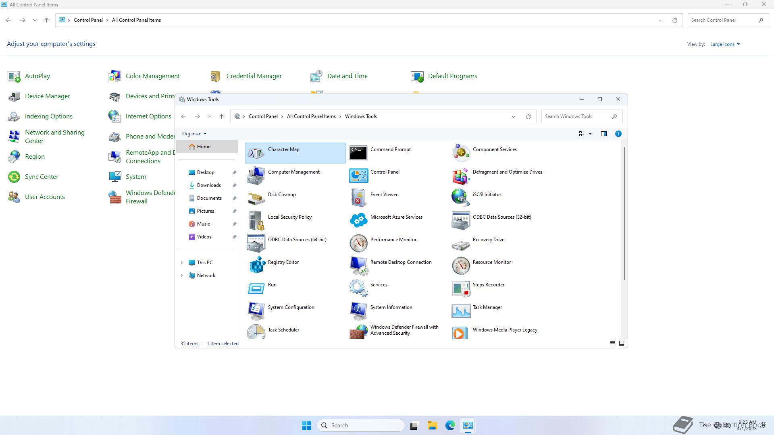The image size is (774, 435).
Task: Go up one level in Windows Tools
Action: [221, 116]
